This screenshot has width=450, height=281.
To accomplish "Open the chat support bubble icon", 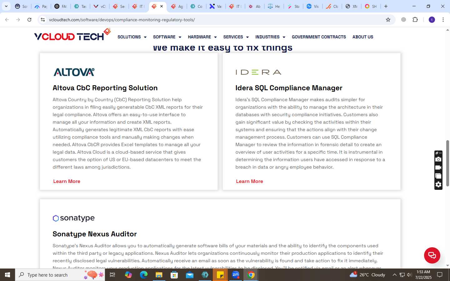I will pyautogui.click(x=432, y=255).
